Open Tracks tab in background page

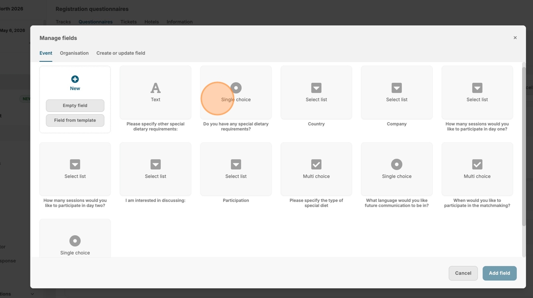(63, 22)
